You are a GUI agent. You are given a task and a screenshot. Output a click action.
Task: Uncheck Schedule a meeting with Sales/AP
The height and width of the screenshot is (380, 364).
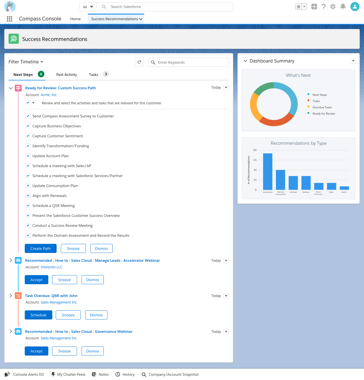coord(28,166)
